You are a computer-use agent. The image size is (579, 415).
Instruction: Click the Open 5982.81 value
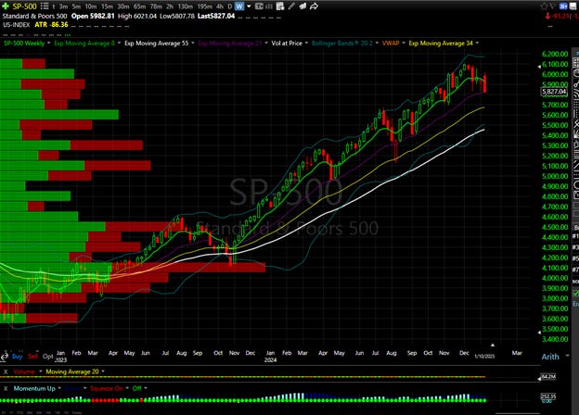[93, 16]
